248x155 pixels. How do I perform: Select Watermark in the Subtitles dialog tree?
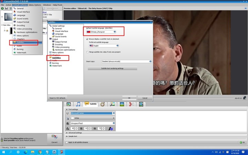[x=57, y=66]
